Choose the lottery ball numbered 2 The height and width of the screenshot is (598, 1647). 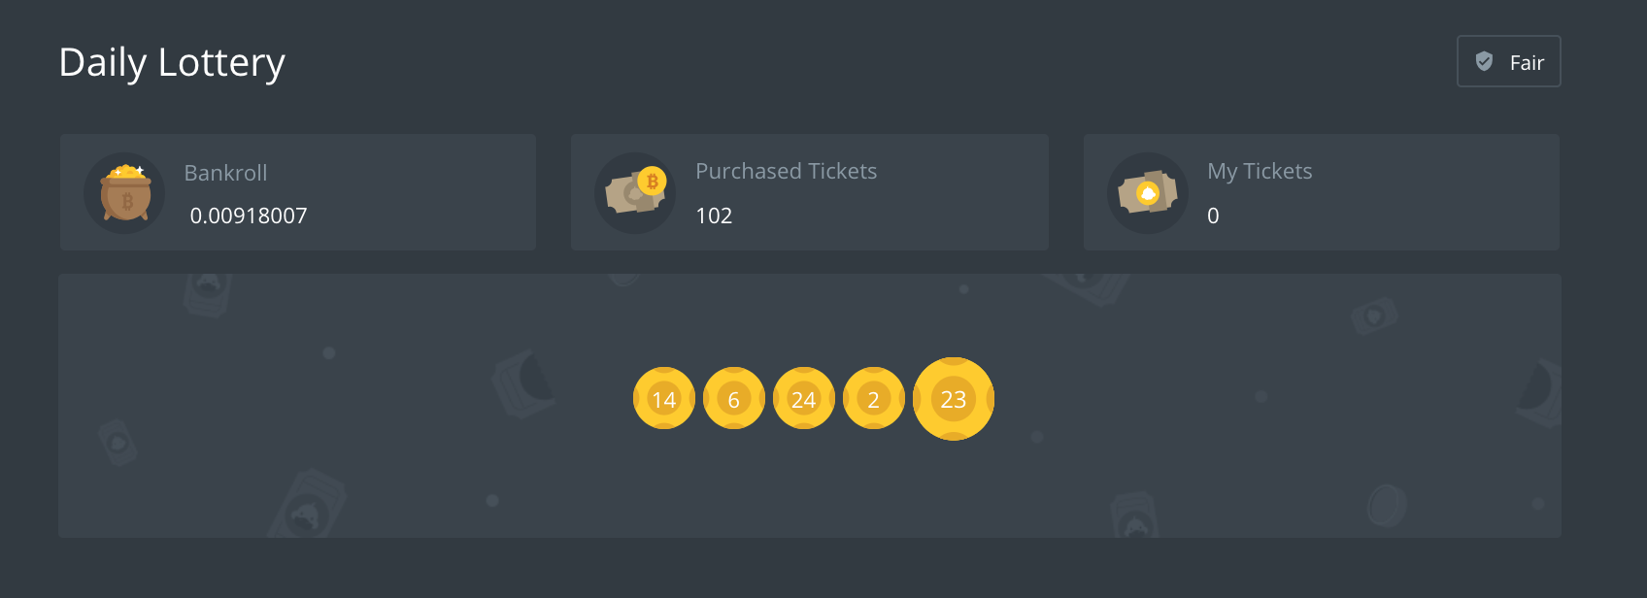(874, 398)
